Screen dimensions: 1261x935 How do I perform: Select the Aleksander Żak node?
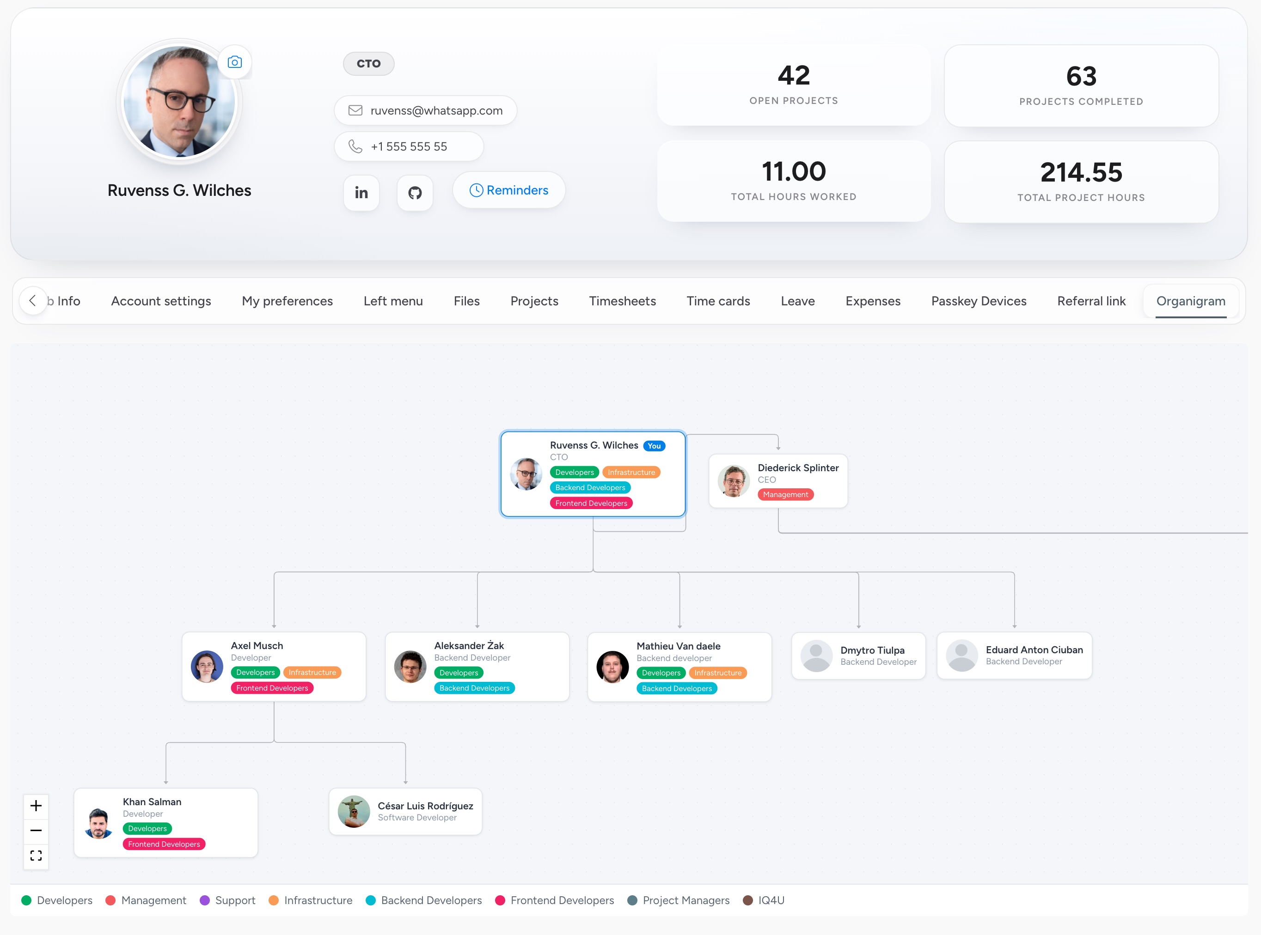[477, 667]
